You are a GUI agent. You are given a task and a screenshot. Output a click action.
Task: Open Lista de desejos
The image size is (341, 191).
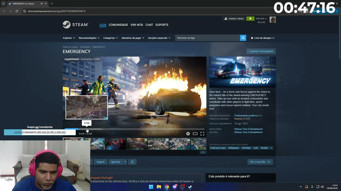coord(263,38)
